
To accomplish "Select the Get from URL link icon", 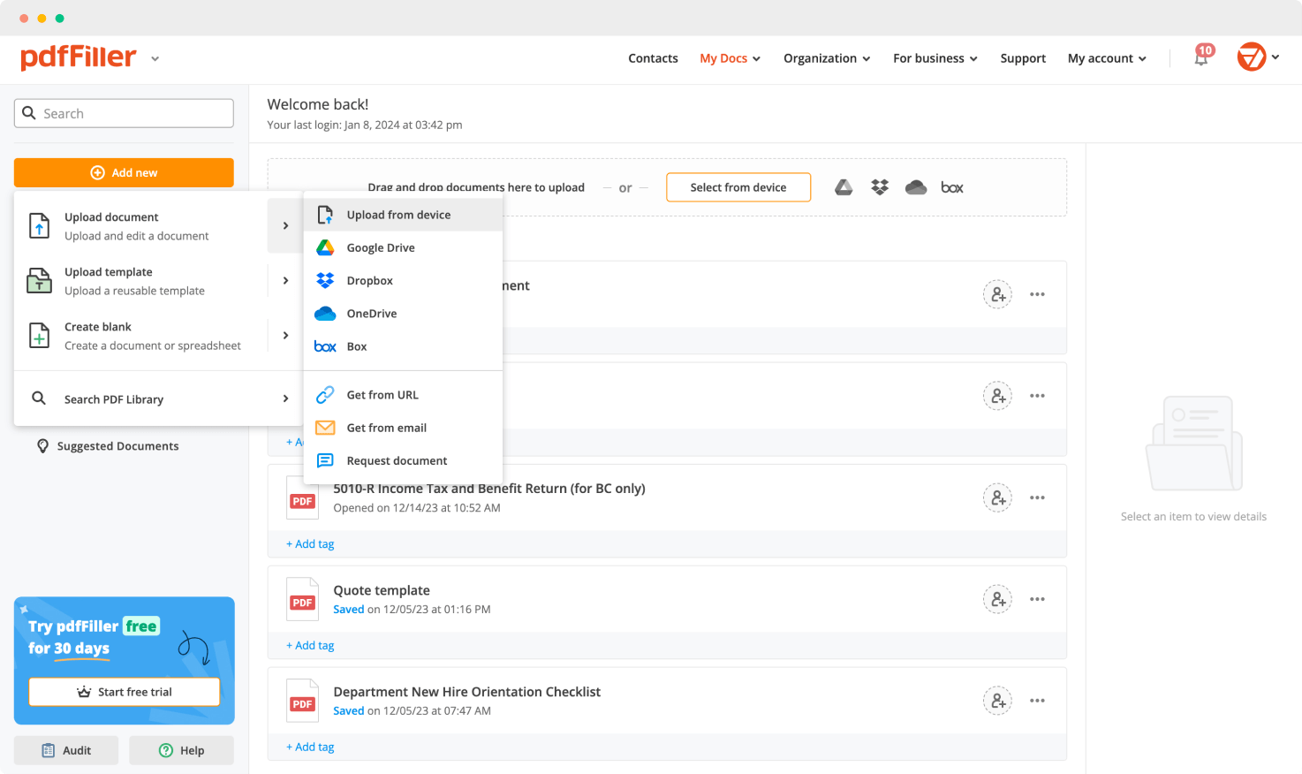I will 326,394.
